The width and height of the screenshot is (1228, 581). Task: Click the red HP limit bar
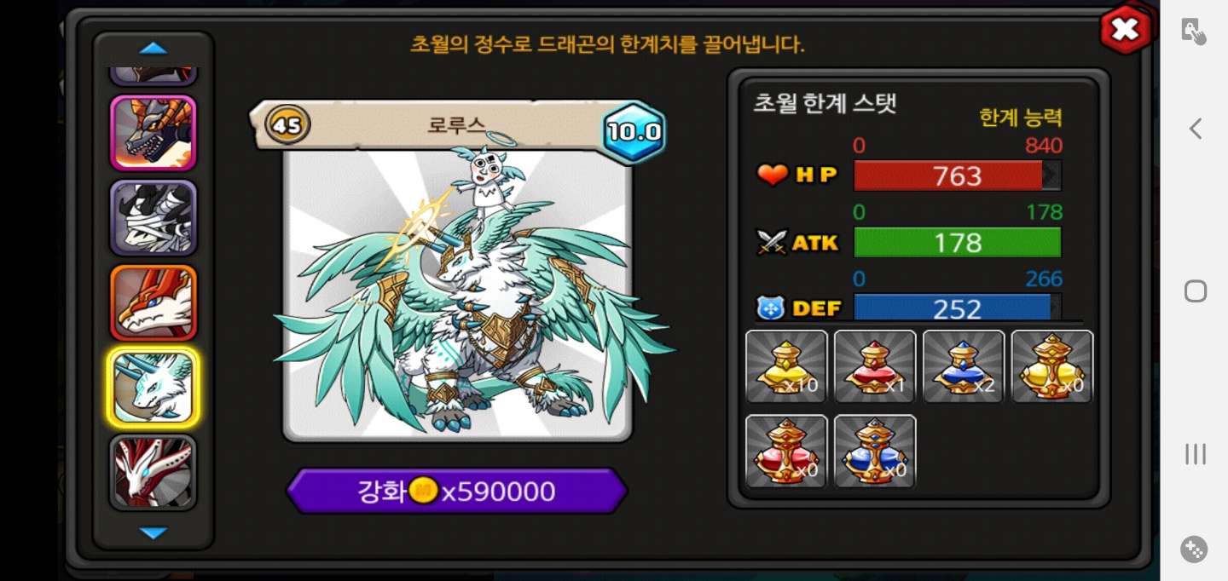(958, 175)
